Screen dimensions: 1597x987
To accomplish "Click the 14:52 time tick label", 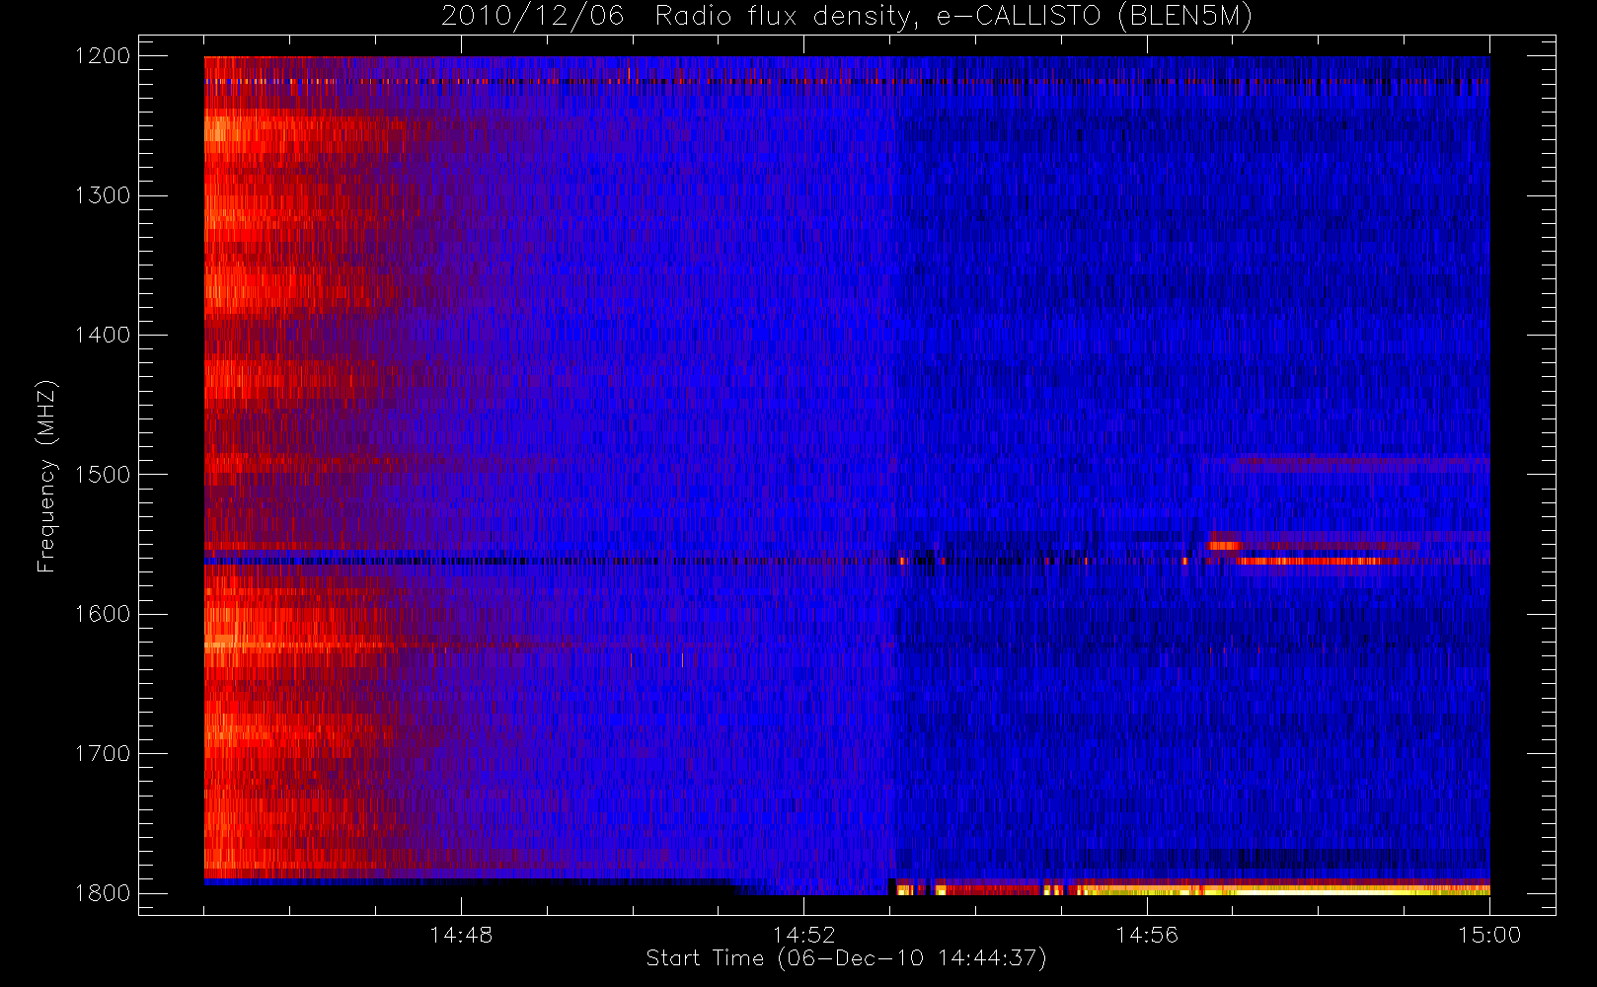I will pos(803,935).
